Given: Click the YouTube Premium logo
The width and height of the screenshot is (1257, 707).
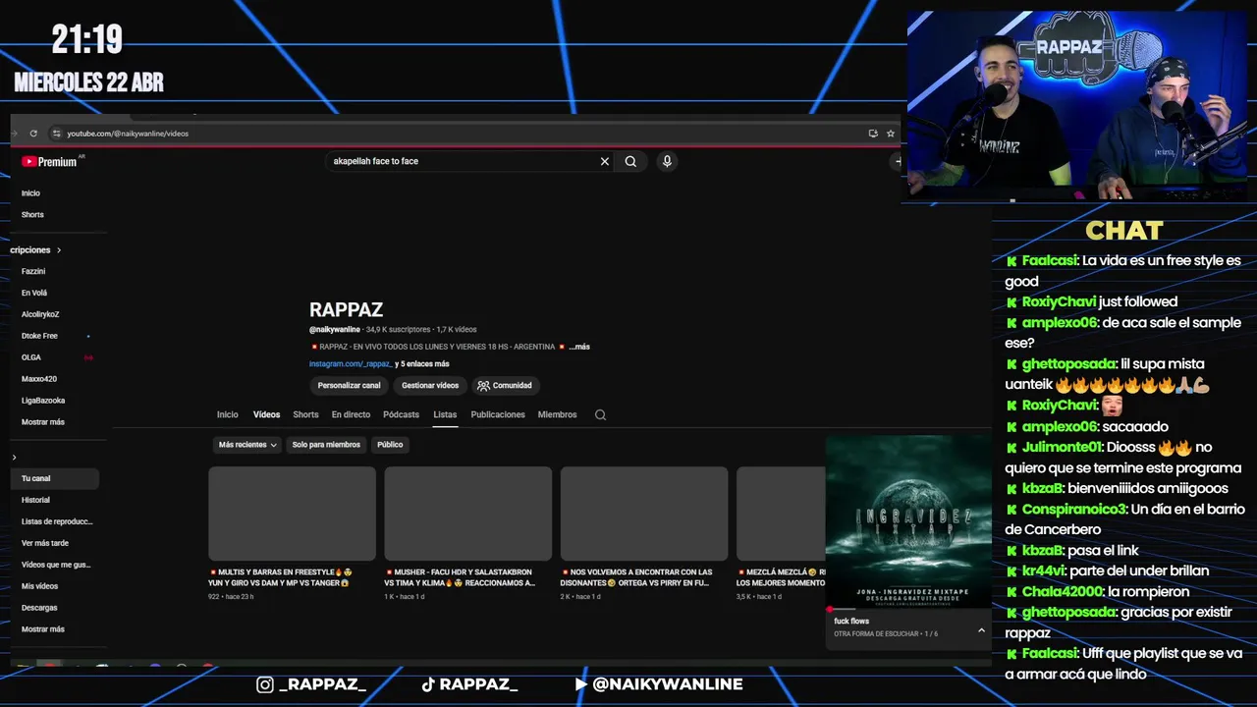Looking at the screenshot, I should [49, 162].
